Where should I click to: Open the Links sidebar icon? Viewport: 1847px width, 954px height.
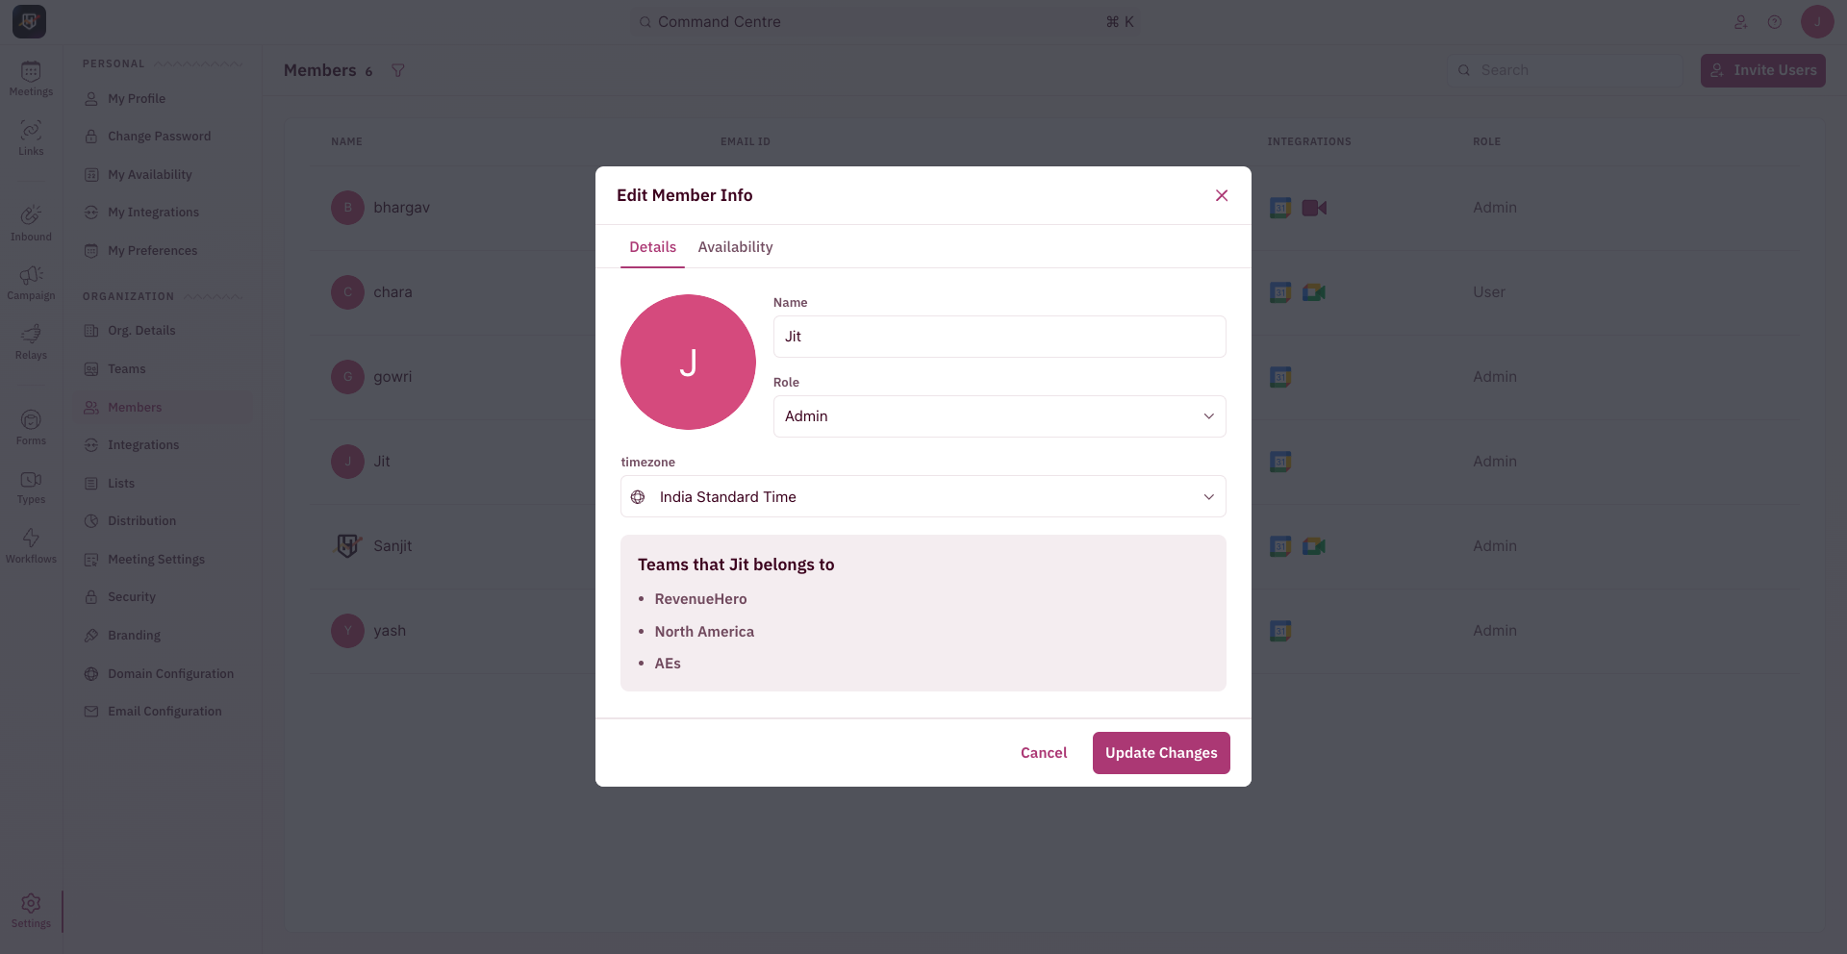31,138
